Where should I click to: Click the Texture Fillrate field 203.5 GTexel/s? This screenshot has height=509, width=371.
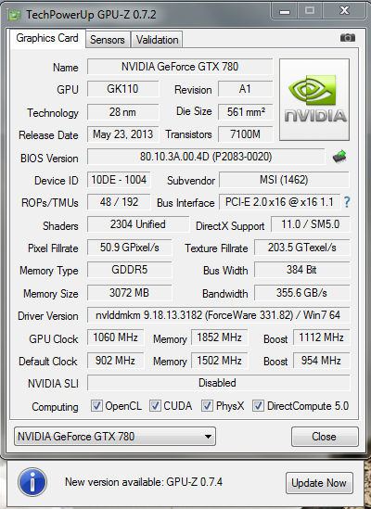301,248
